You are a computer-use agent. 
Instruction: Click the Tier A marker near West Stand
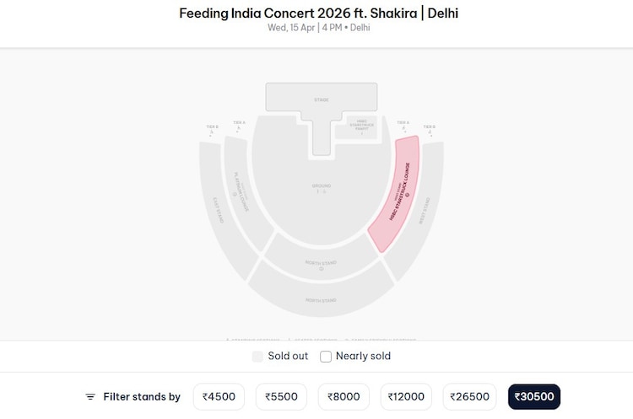click(x=403, y=125)
